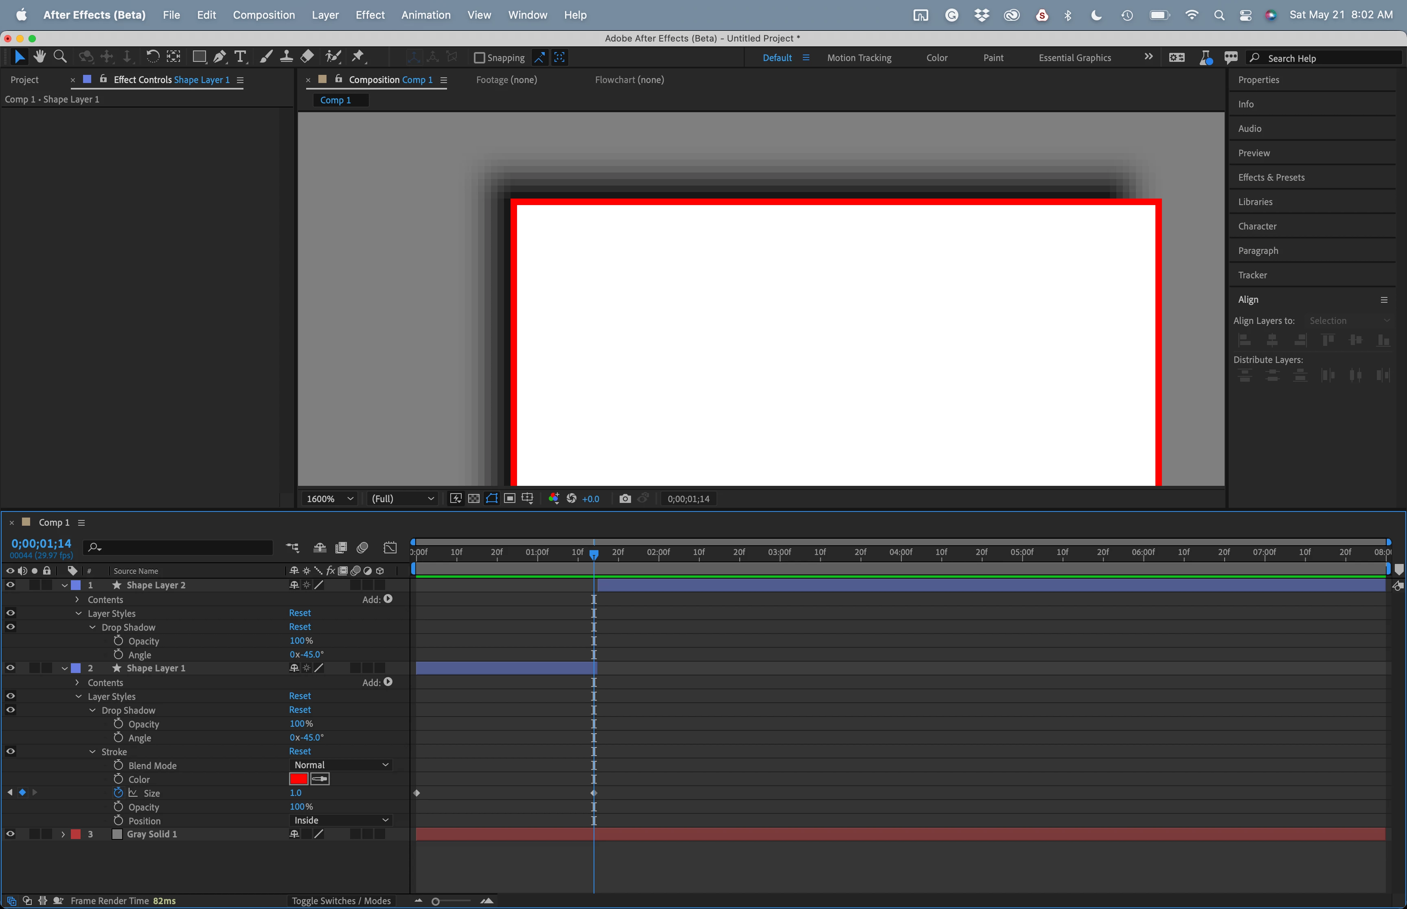Toggle the transparency grid button in viewer

(x=473, y=499)
